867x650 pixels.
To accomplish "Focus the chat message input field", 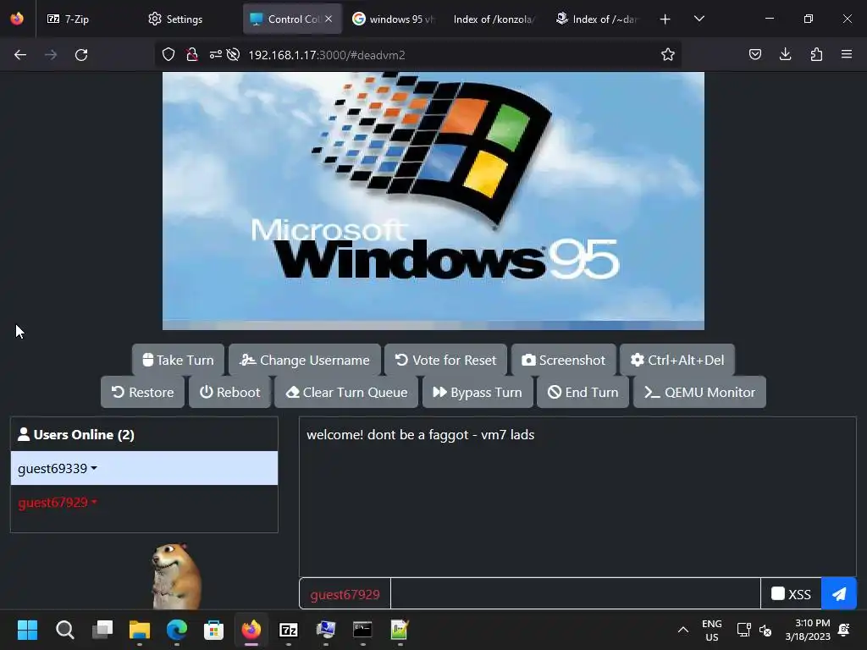I will tap(575, 593).
